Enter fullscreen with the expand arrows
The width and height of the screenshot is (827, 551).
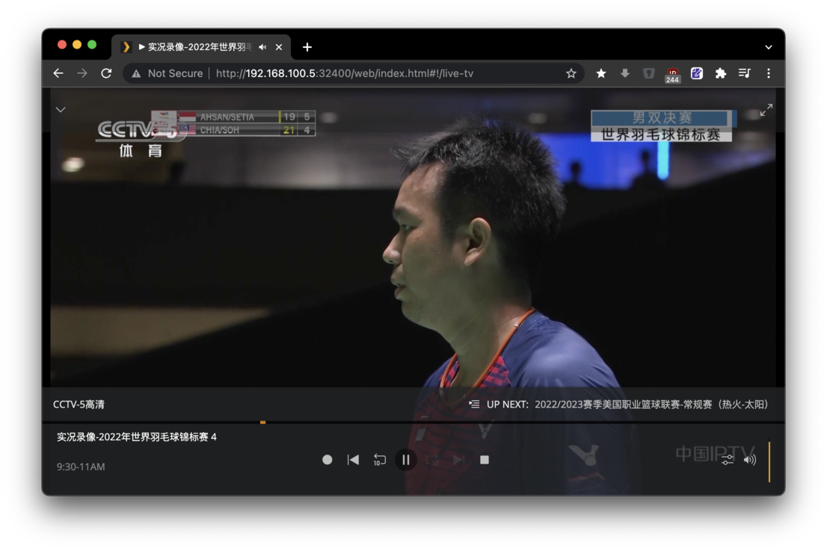[x=766, y=110]
